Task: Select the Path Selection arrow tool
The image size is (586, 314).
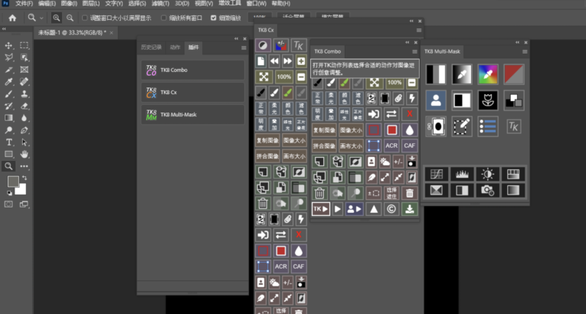Action: click(25, 142)
